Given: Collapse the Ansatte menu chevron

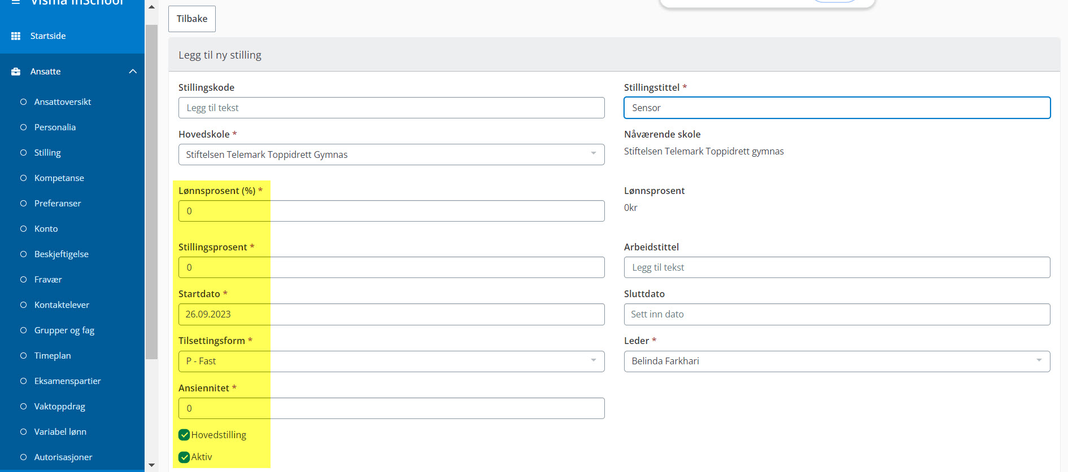Looking at the screenshot, I should (x=133, y=72).
